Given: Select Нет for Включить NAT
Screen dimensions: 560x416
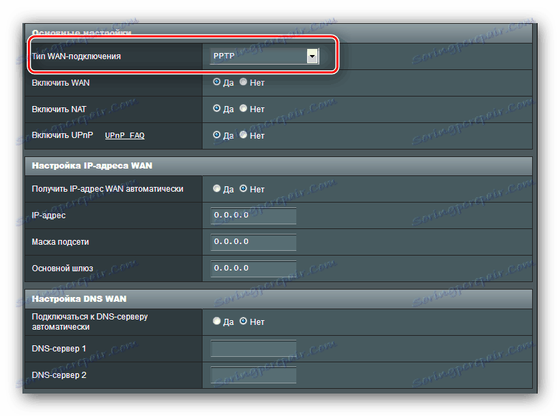Looking at the screenshot, I should click(243, 108).
